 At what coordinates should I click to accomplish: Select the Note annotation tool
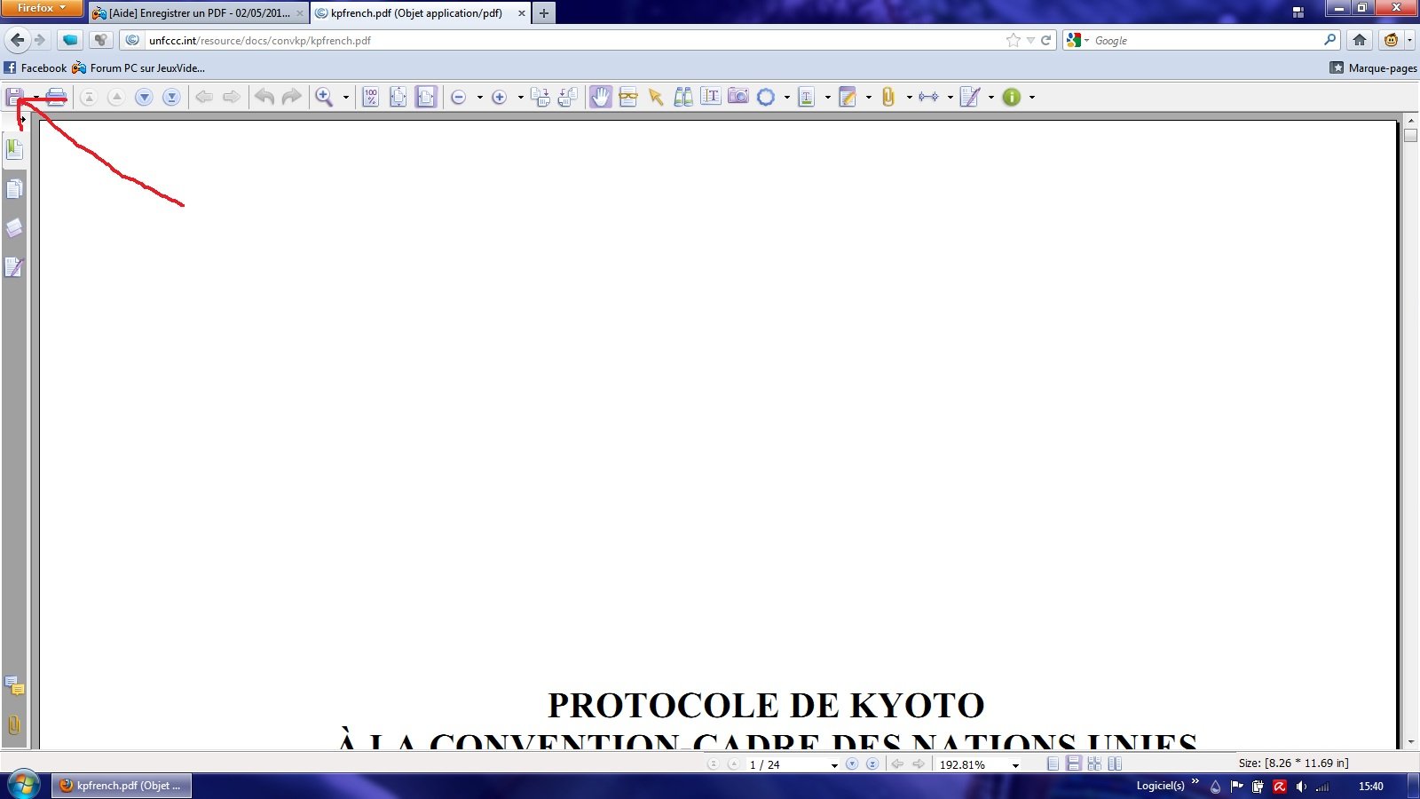coord(848,97)
